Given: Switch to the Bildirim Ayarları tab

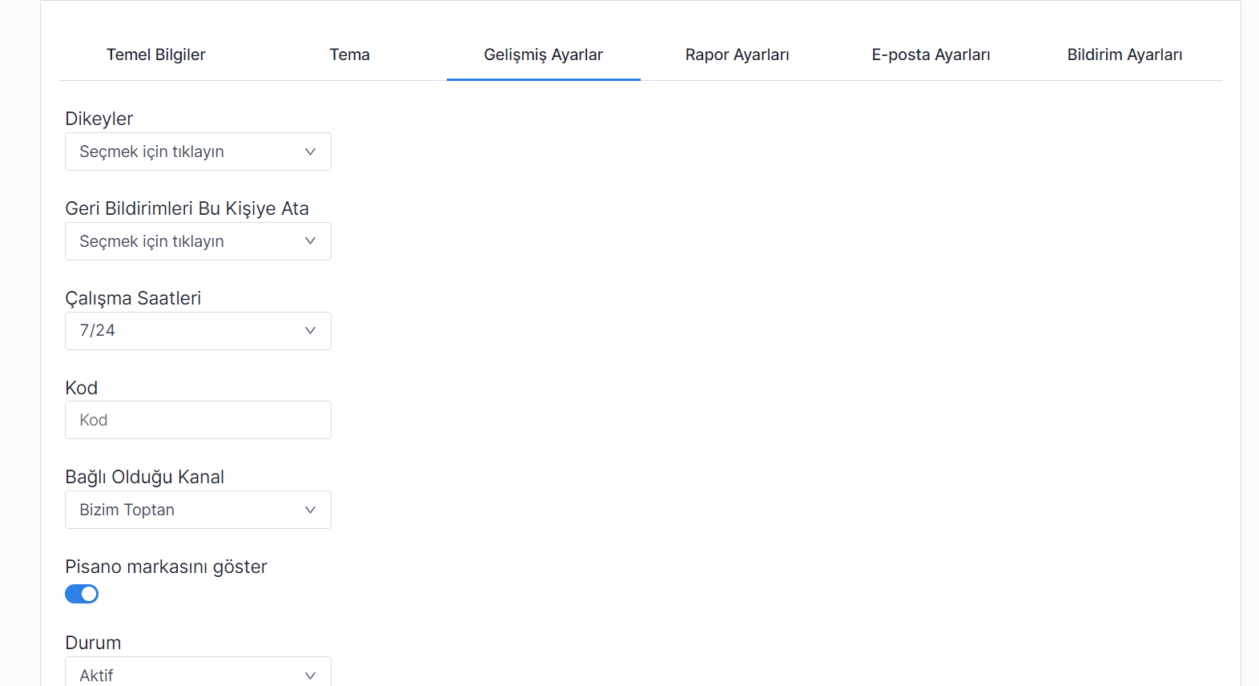Looking at the screenshot, I should [x=1124, y=55].
